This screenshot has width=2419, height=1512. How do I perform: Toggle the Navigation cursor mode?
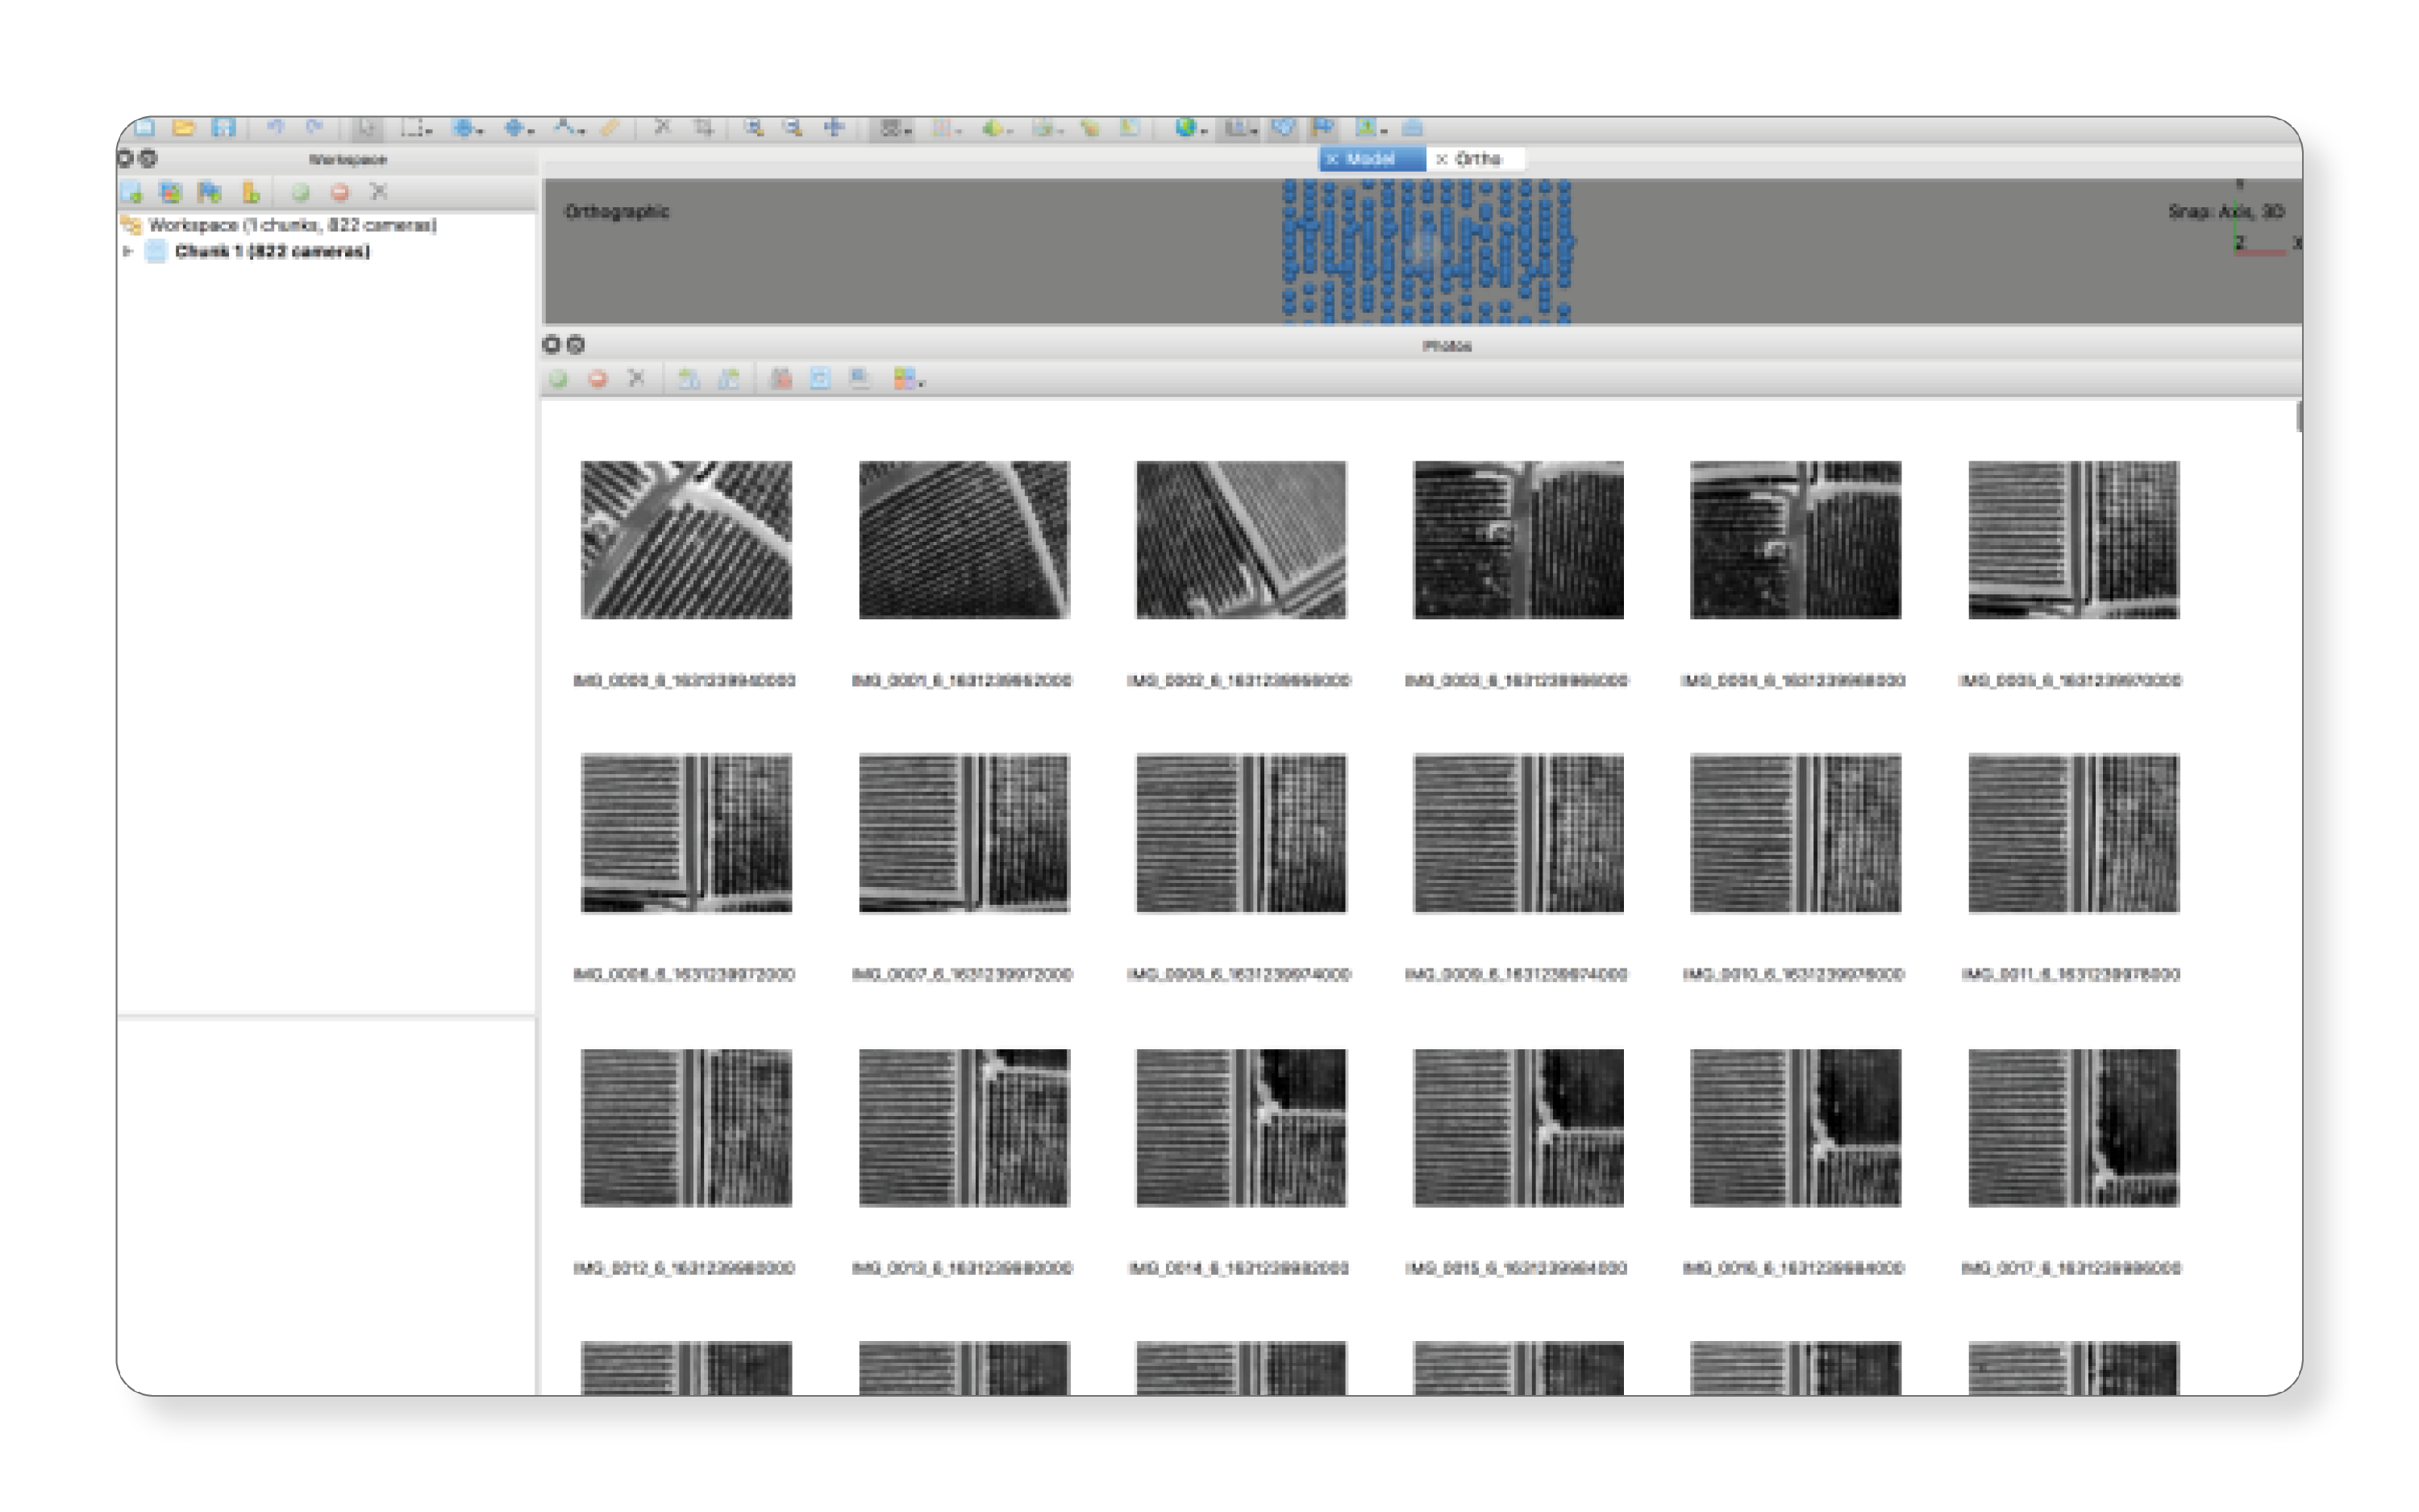coord(367,128)
